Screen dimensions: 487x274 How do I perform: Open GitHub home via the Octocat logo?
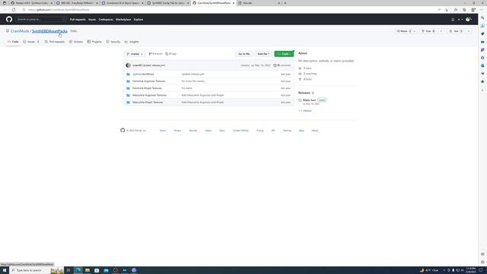9,19
